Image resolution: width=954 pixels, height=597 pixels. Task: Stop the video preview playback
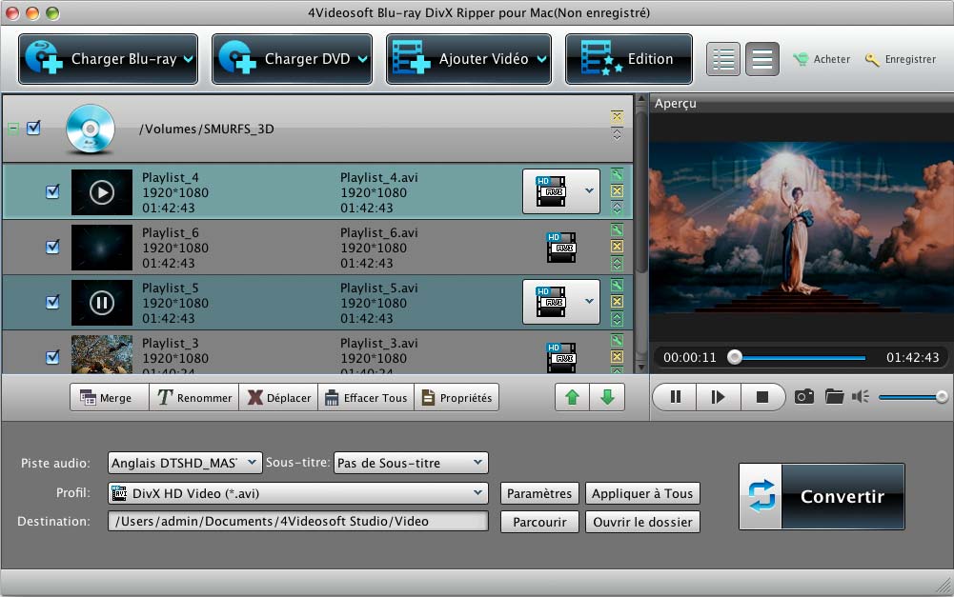pos(761,397)
